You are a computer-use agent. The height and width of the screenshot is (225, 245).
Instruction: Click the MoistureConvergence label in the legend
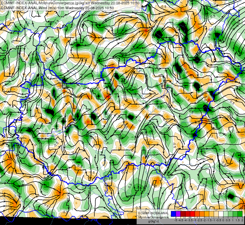153,217
